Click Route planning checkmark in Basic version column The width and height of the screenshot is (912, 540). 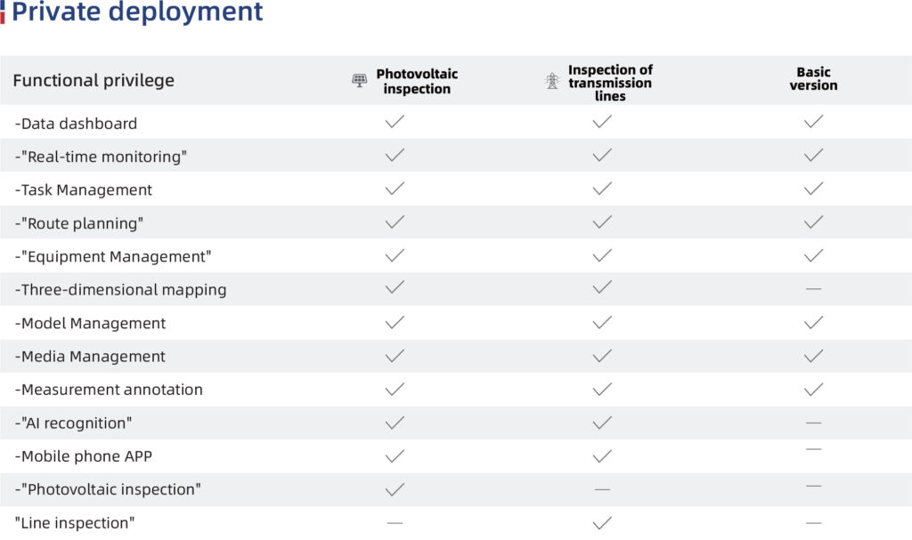[x=814, y=222]
